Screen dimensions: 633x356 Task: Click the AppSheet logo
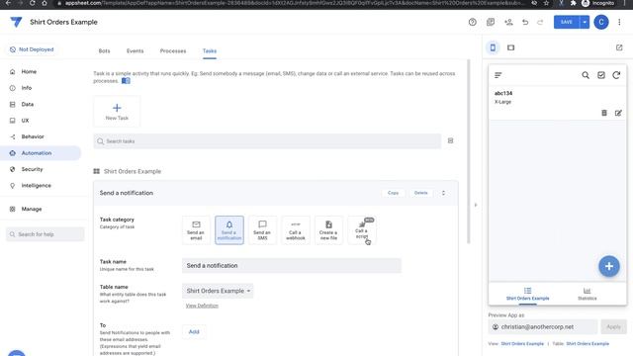pos(16,22)
